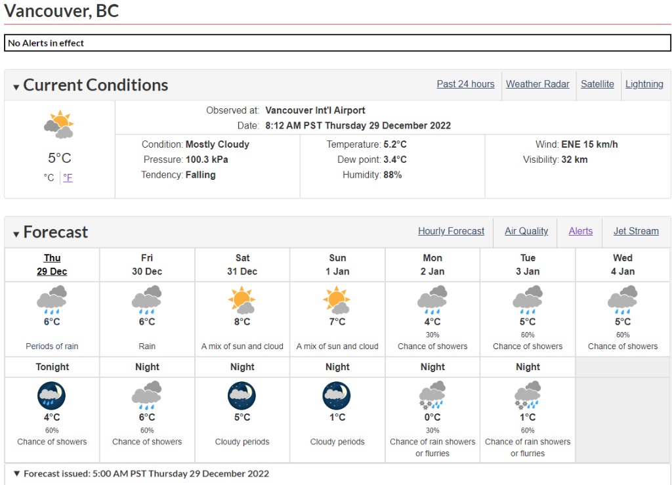Open the Weather Radar link
672x485 pixels.
pos(537,84)
